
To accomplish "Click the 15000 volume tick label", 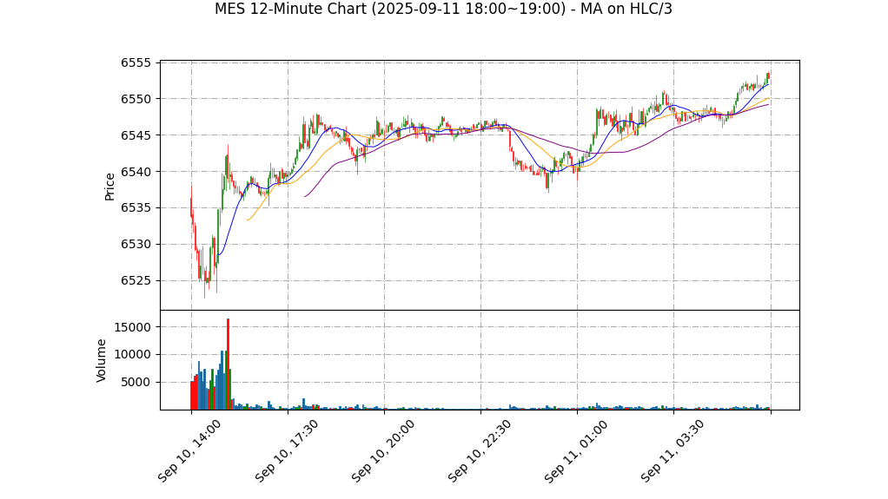I will [x=133, y=327].
